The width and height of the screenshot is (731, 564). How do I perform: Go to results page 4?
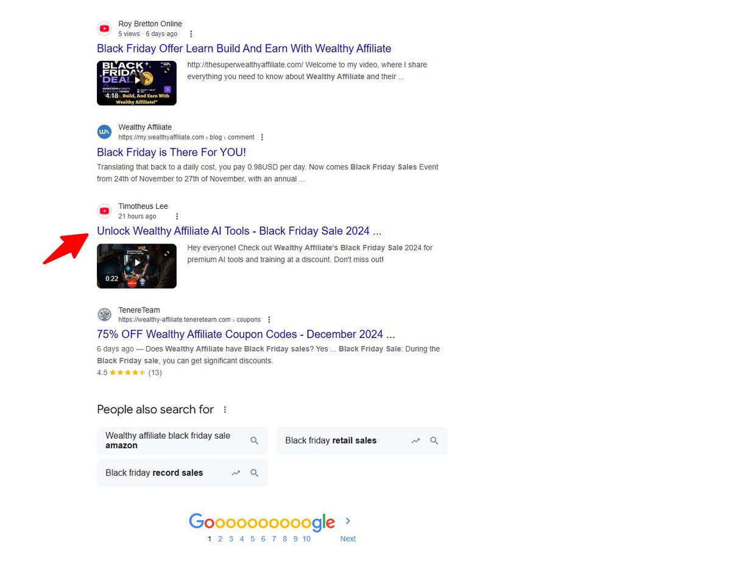tap(242, 539)
